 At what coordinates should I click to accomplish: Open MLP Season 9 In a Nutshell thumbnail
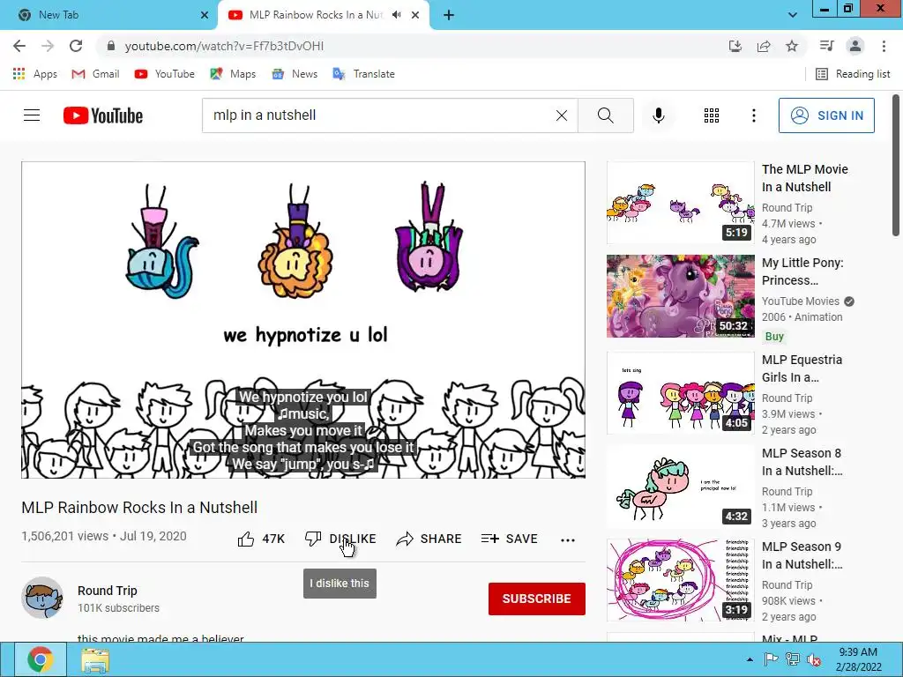tap(680, 580)
